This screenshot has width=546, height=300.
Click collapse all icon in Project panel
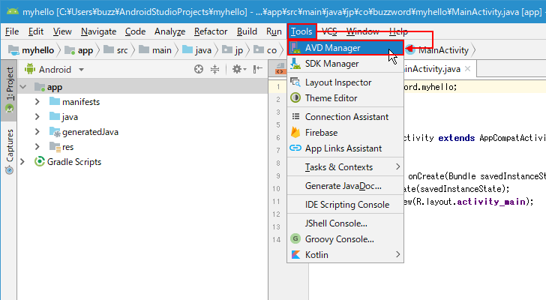click(x=214, y=69)
